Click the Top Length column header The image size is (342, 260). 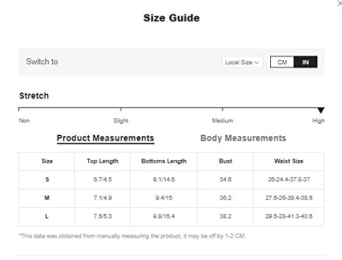[103, 161]
